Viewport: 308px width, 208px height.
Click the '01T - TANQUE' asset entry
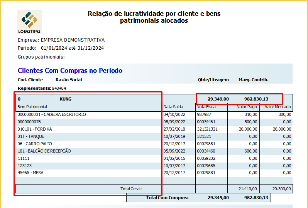tap(31, 136)
